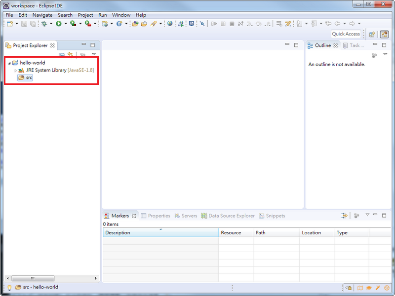Viewport: 395px width, 296px height.
Task: Sort markers by Description column header
Action: (x=160, y=232)
